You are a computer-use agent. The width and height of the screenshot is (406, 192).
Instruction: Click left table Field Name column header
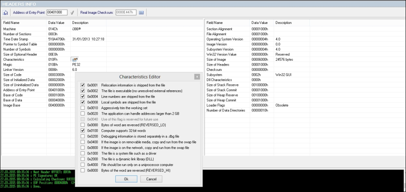(24, 23)
